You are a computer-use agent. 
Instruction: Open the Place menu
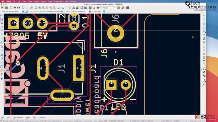click(x=30, y=1)
